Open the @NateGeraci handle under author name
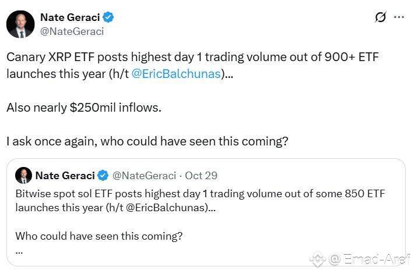 coord(72,31)
